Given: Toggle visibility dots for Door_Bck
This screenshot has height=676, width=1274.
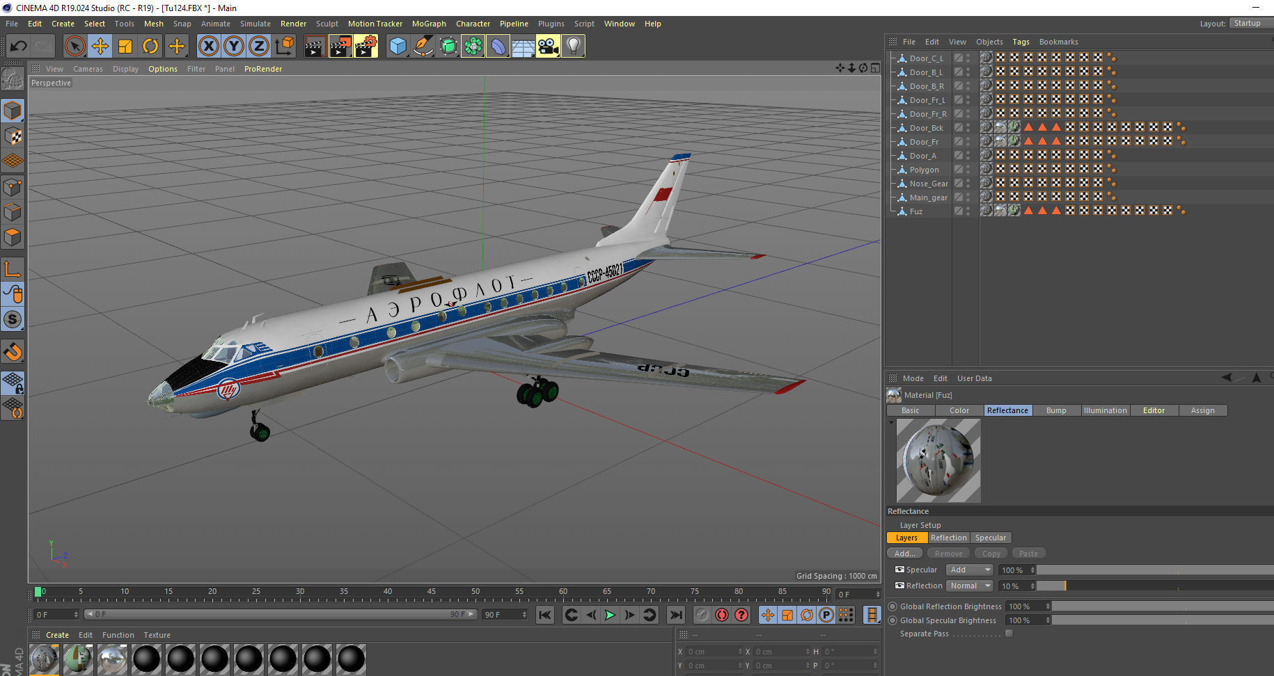Looking at the screenshot, I should tap(968, 128).
